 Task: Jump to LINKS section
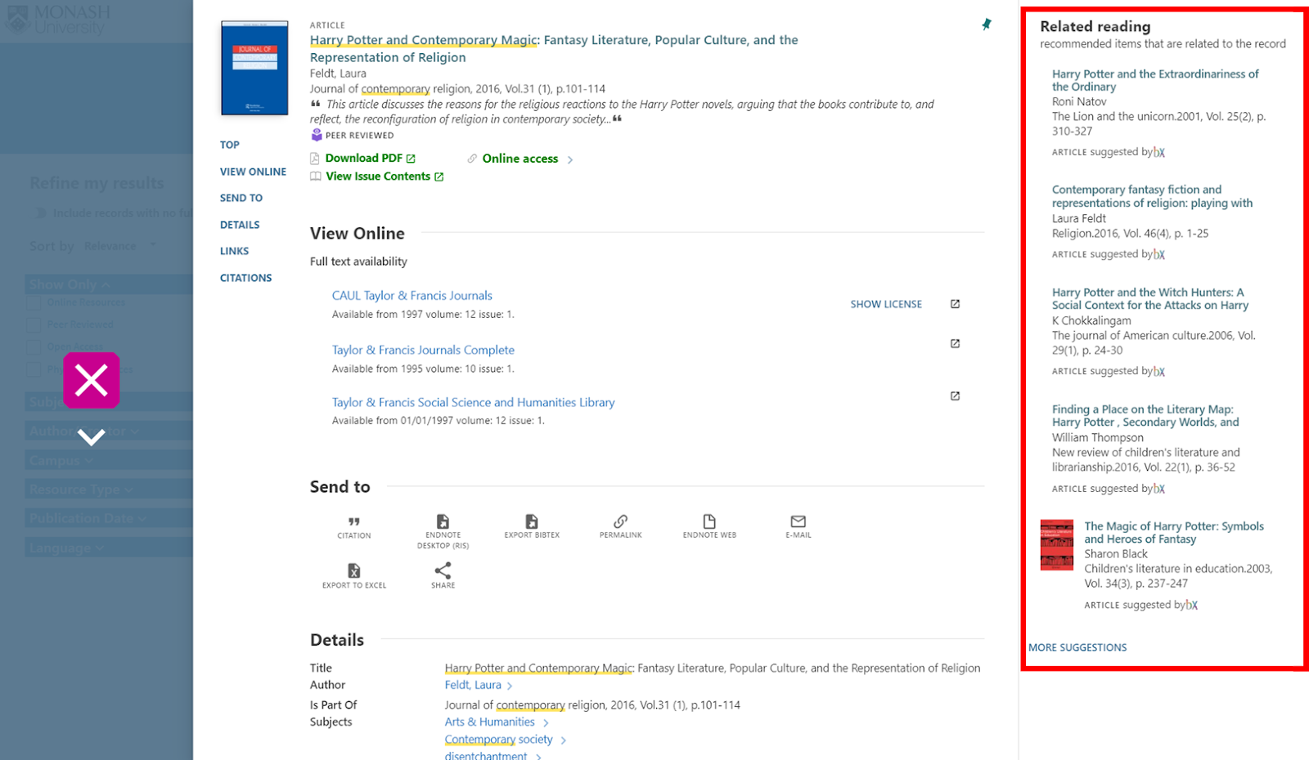pos(234,251)
